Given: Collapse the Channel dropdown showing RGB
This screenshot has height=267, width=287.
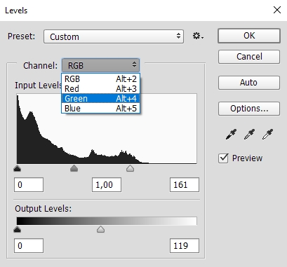Looking at the screenshot, I should (101, 65).
